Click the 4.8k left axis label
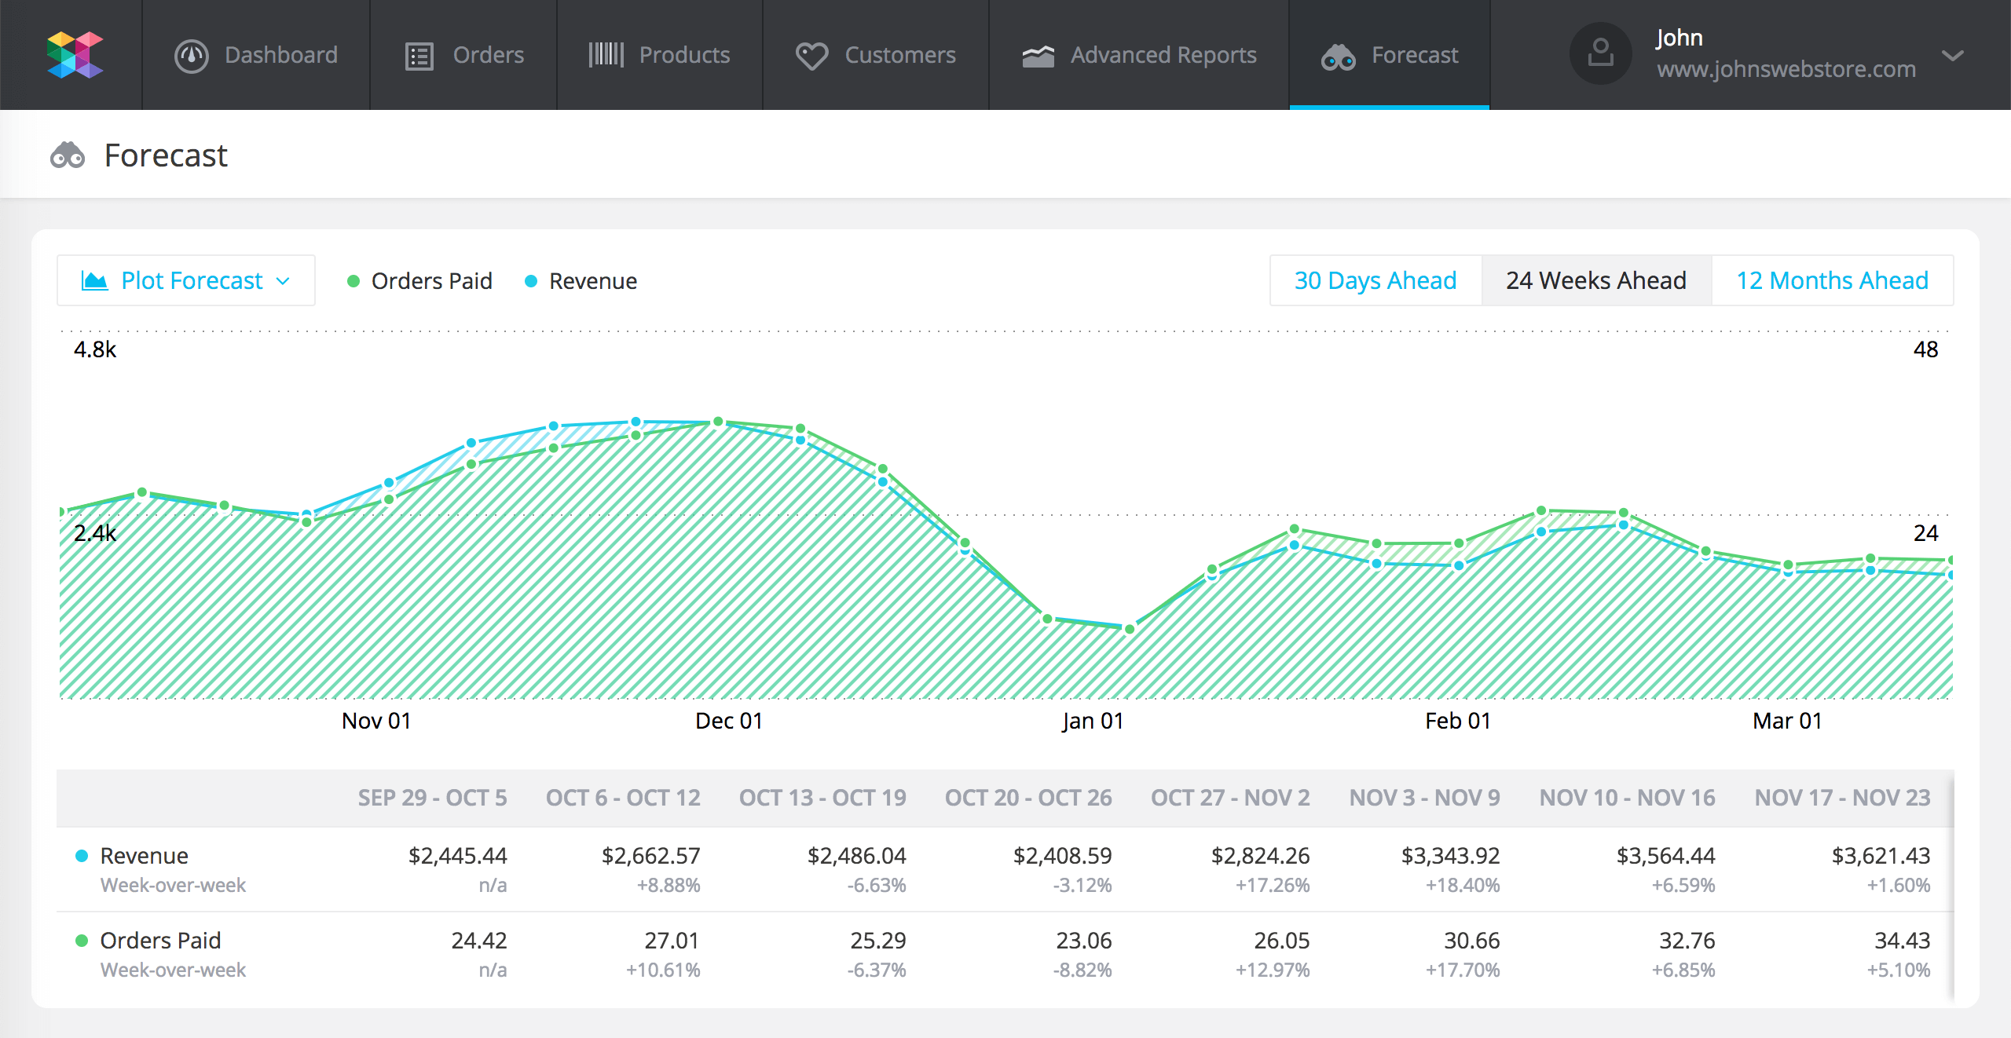The image size is (2011, 1038). [95, 349]
